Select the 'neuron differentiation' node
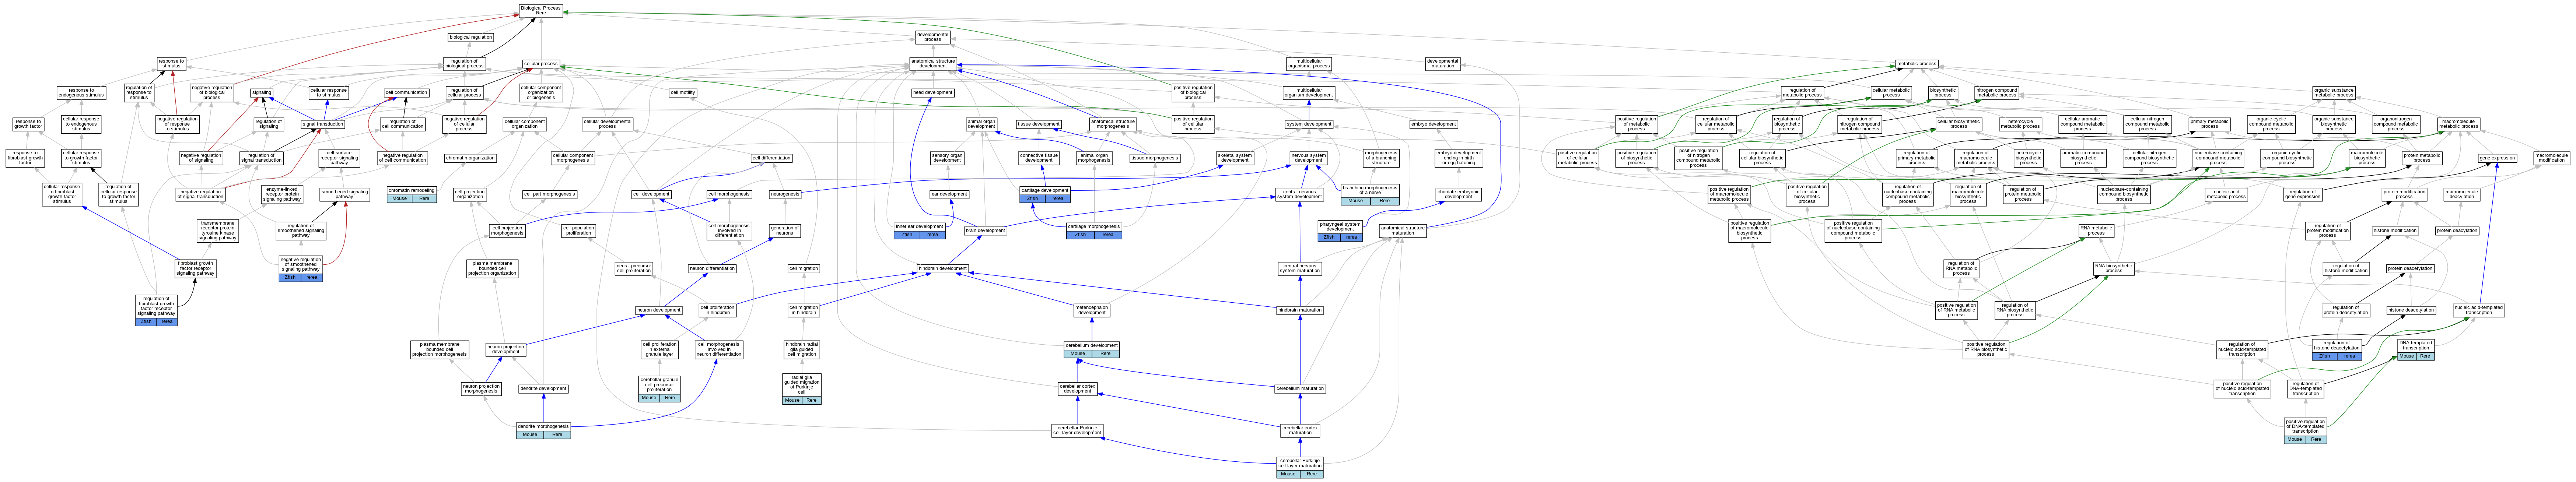 713,269
